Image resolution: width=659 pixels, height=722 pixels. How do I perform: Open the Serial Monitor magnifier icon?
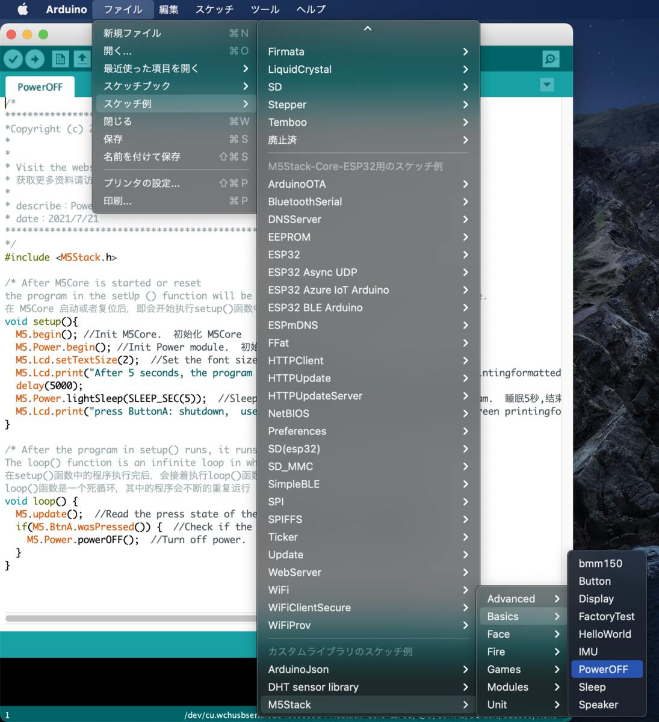coord(549,59)
